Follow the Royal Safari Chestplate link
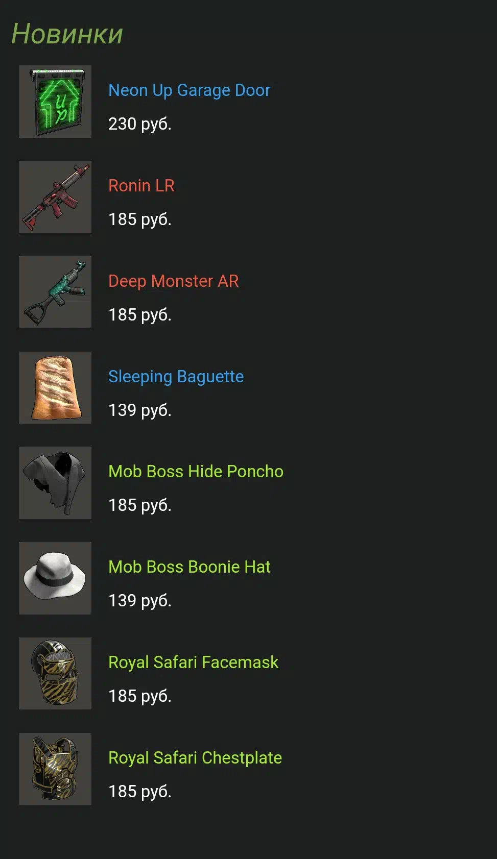The width and height of the screenshot is (497, 859). click(x=195, y=758)
